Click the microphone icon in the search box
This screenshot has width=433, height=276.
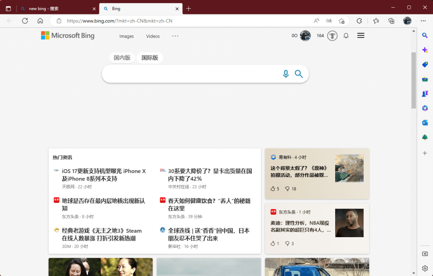(x=285, y=74)
